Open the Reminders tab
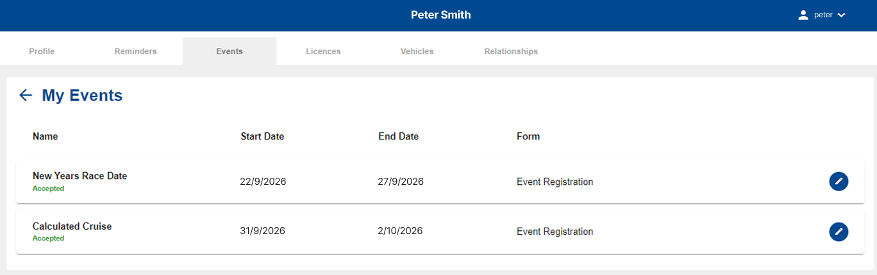Viewport: 877px width, 275px height. click(136, 51)
